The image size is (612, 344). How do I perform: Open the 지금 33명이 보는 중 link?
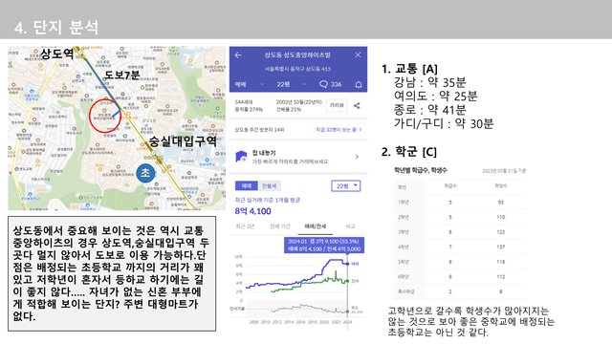click(x=339, y=130)
